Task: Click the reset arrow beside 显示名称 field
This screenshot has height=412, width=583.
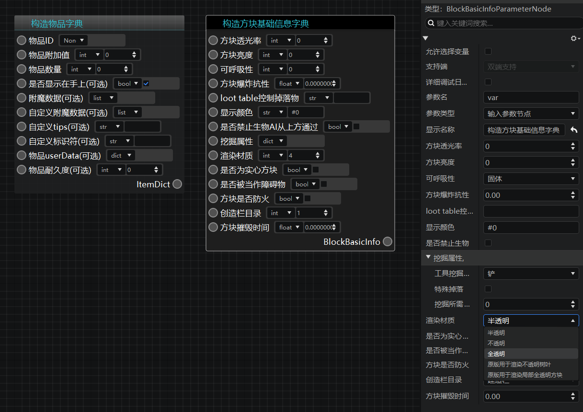Action: (574, 130)
